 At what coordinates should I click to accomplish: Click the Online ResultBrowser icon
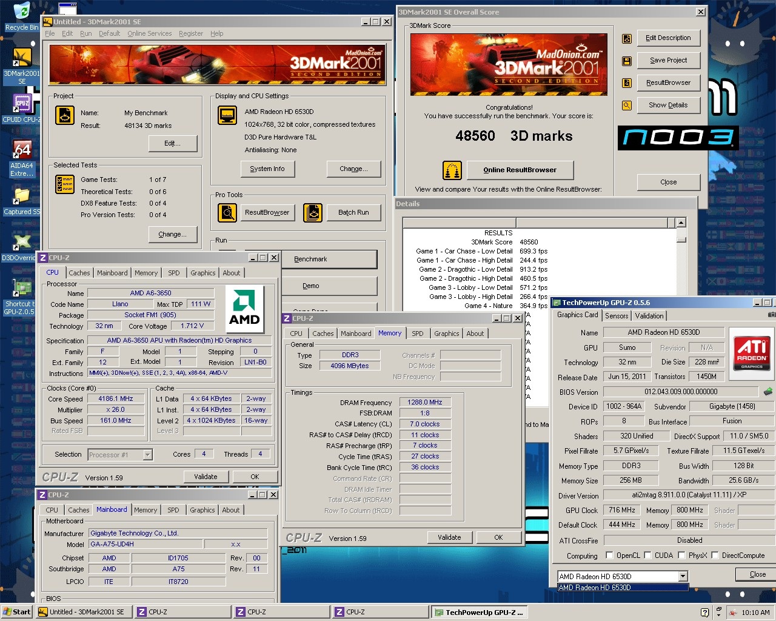point(452,170)
